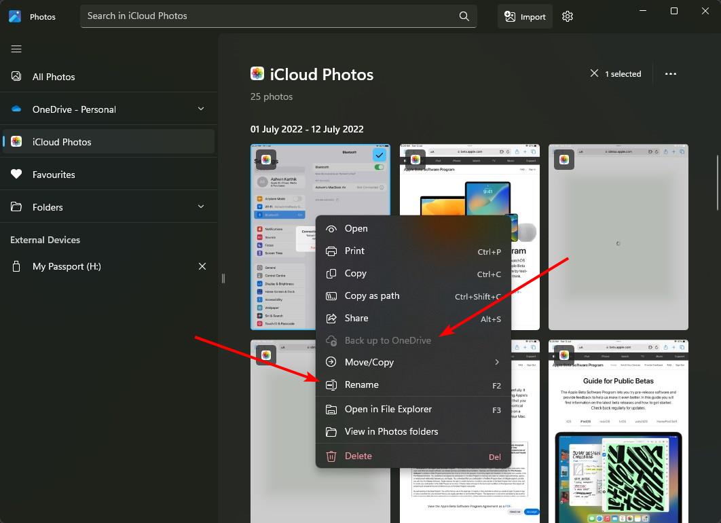This screenshot has height=523, width=721.
Task: Click the Open eye icon in menu
Action: click(x=331, y=229)
